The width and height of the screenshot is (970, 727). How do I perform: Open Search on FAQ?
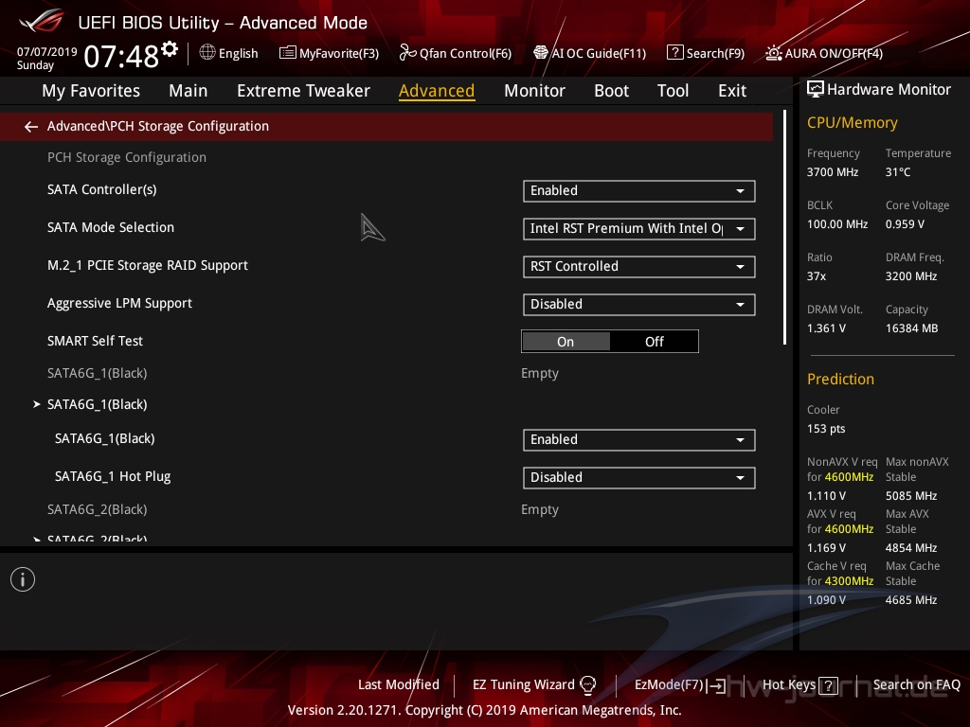pyautogui.click(x=916, y=684)
